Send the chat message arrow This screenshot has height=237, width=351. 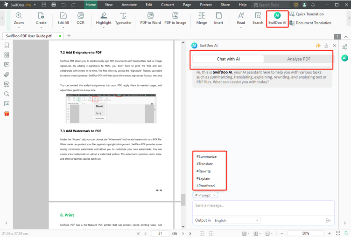click(x=328, y=220)
